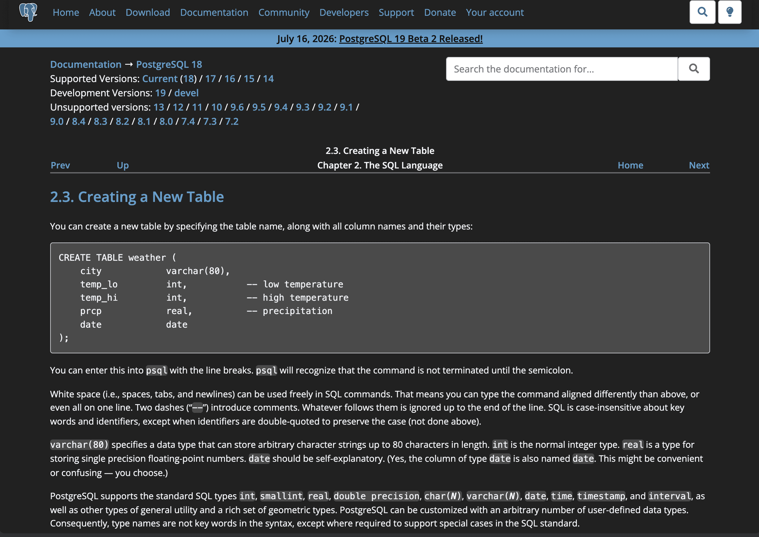Open unsupported version 9.4 docs
Screen dimensions: 759x537
pos(281,107)
